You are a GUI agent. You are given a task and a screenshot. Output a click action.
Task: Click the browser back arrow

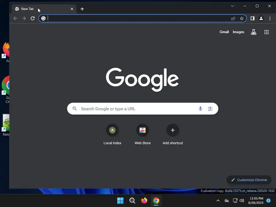[15, 18]
